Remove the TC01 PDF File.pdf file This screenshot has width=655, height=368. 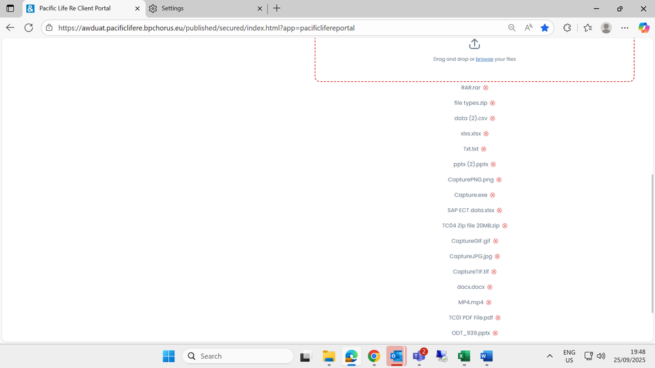[498, 318]
